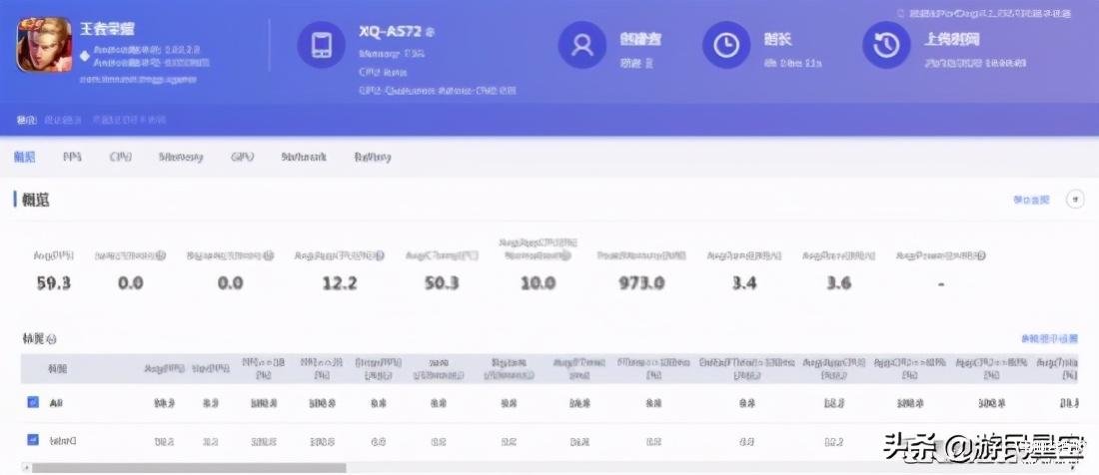Click the 50.3 metric value
This screenshot has height=475, width=1099.
442,282
